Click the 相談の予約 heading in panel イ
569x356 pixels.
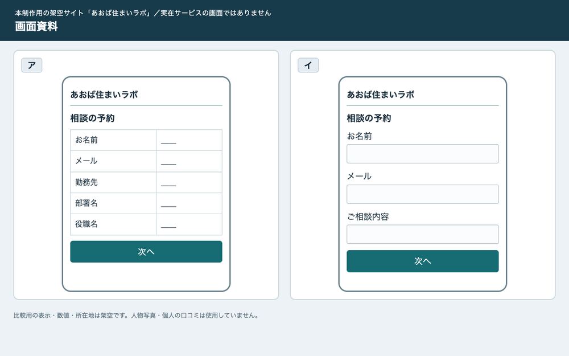tap(369, 118)
